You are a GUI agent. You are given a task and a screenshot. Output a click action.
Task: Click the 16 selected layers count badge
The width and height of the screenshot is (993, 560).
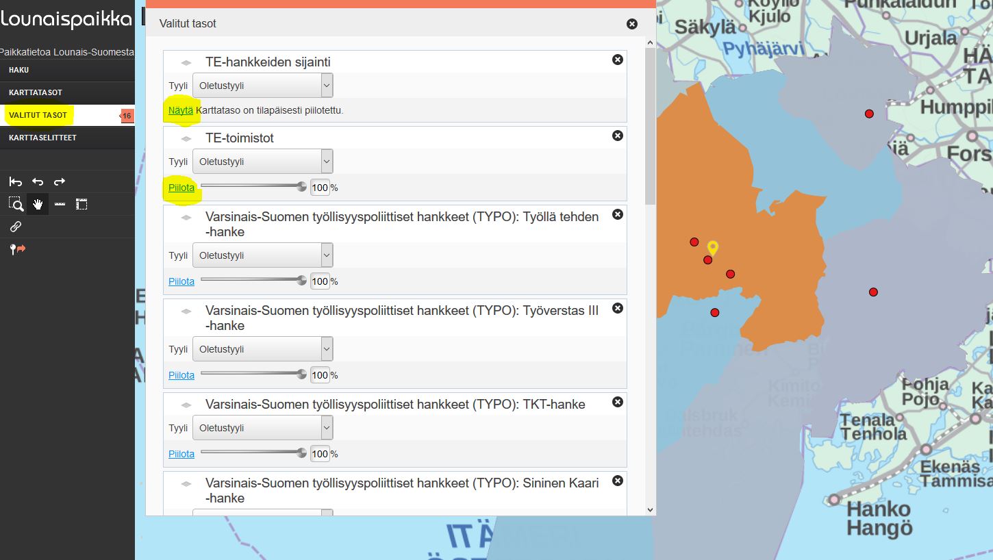(x=127, y=116)
